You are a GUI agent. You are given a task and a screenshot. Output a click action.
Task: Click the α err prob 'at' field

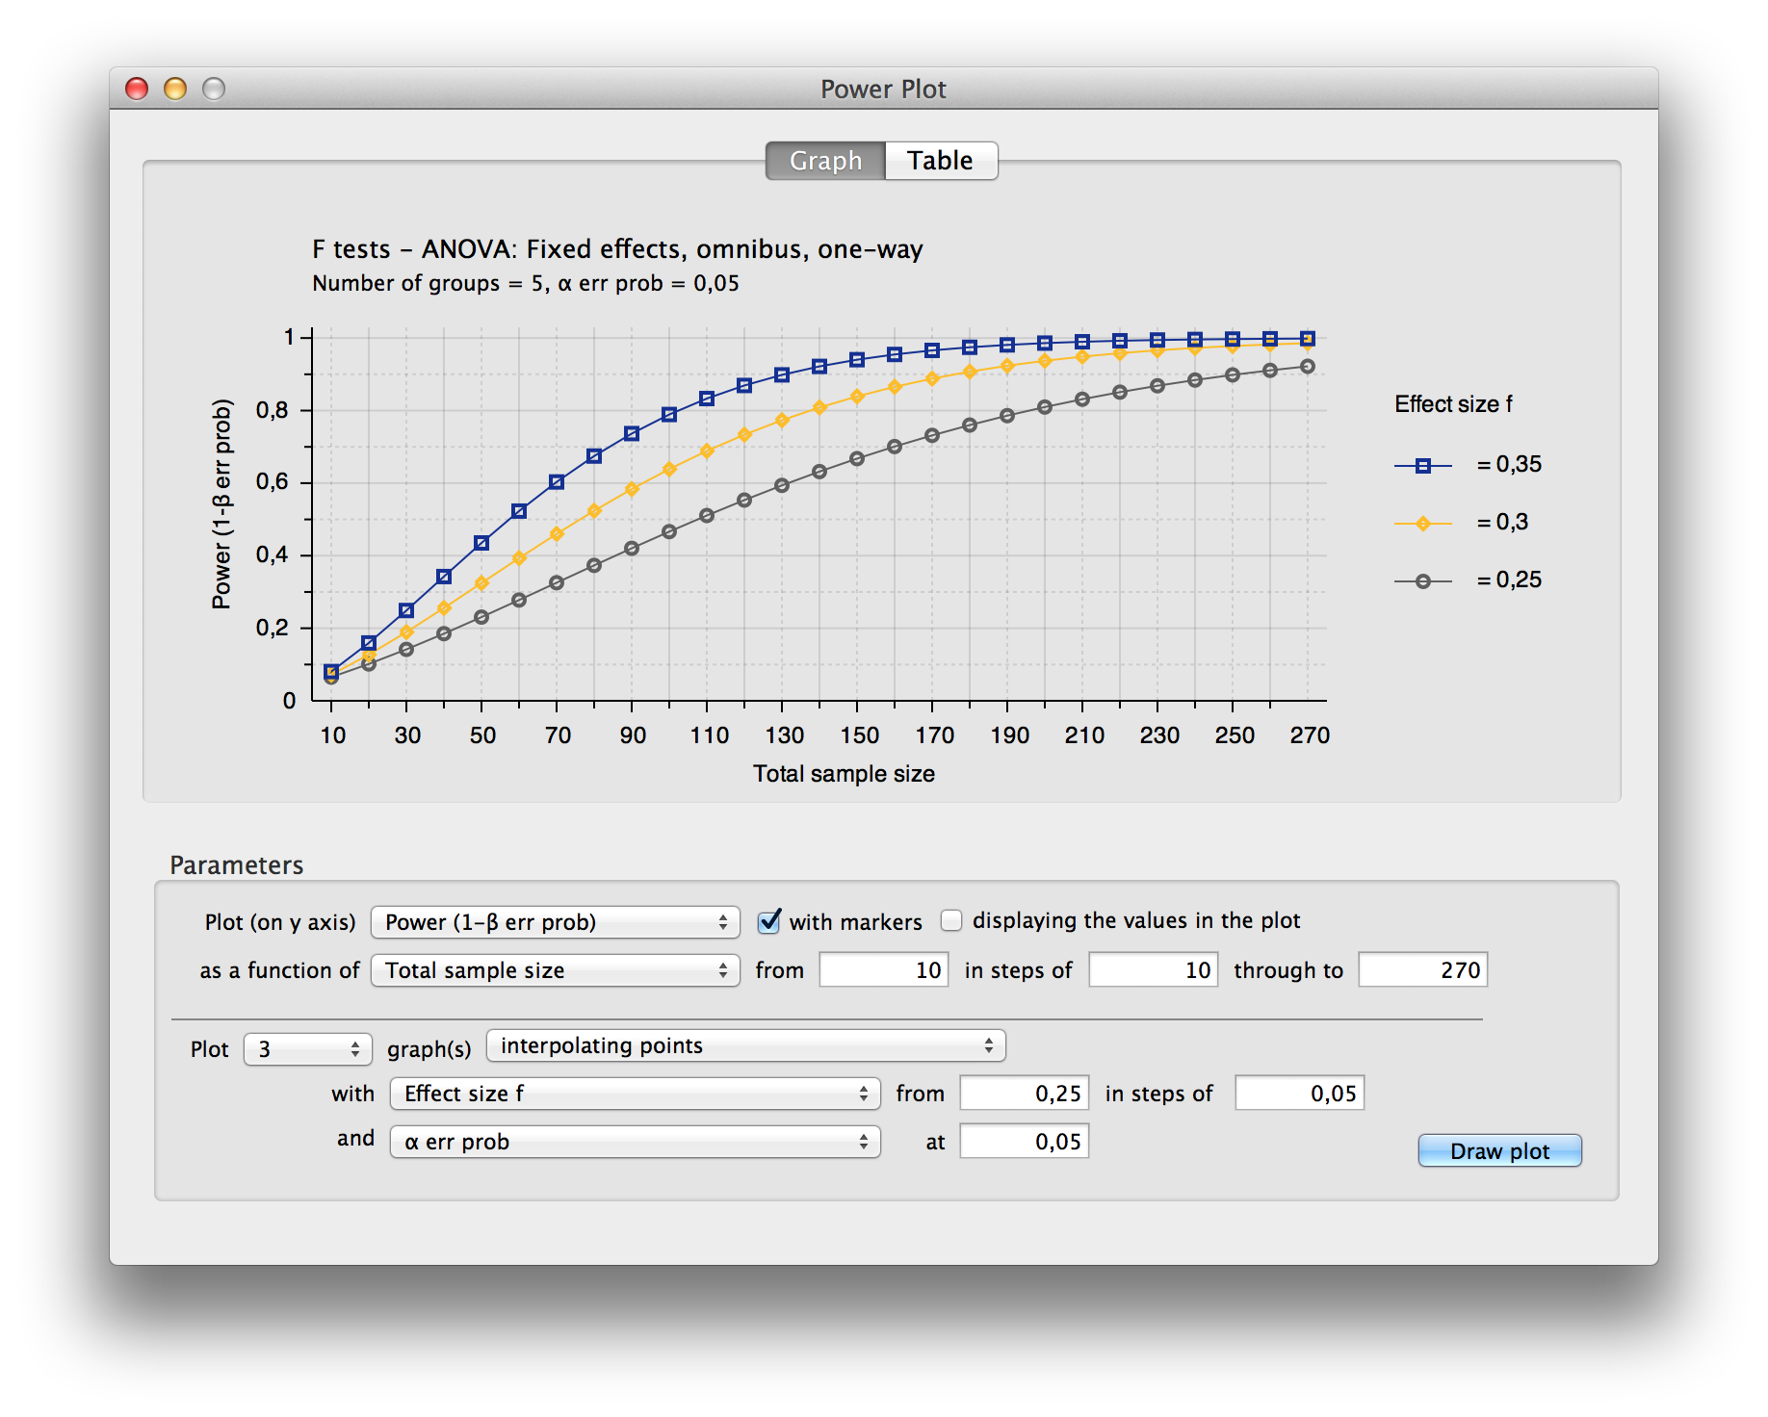(1025, 1141)
